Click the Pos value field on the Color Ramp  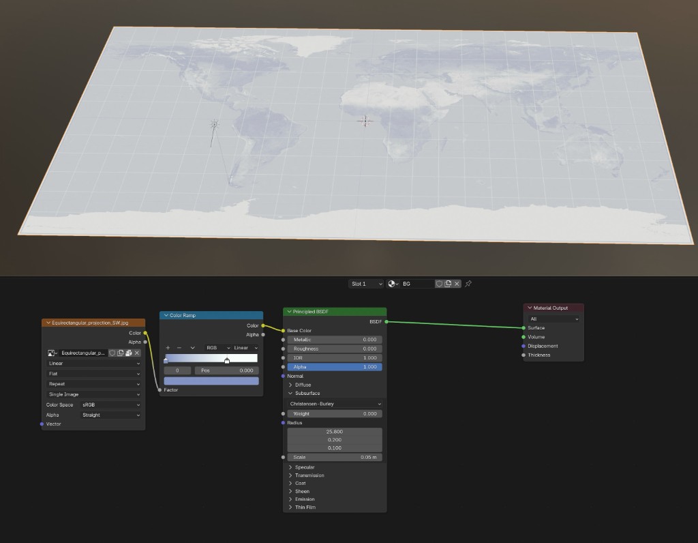227,370
